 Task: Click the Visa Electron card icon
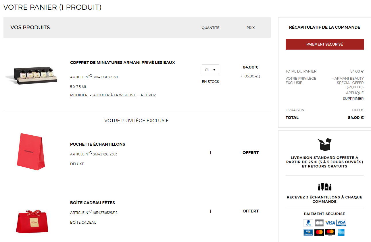(308, 233)
